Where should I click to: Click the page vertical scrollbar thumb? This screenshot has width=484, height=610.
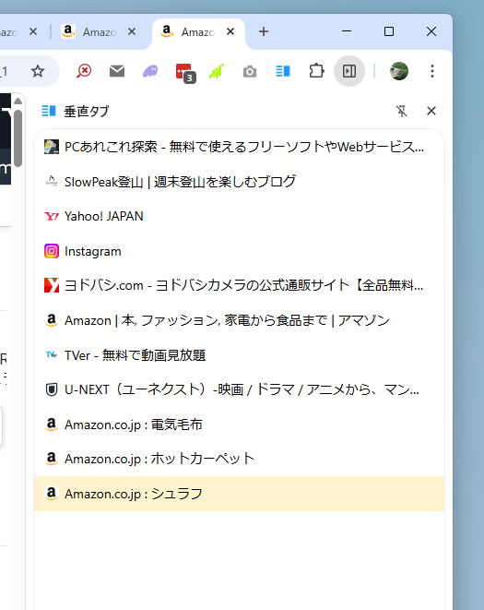[x=18, y=138]
